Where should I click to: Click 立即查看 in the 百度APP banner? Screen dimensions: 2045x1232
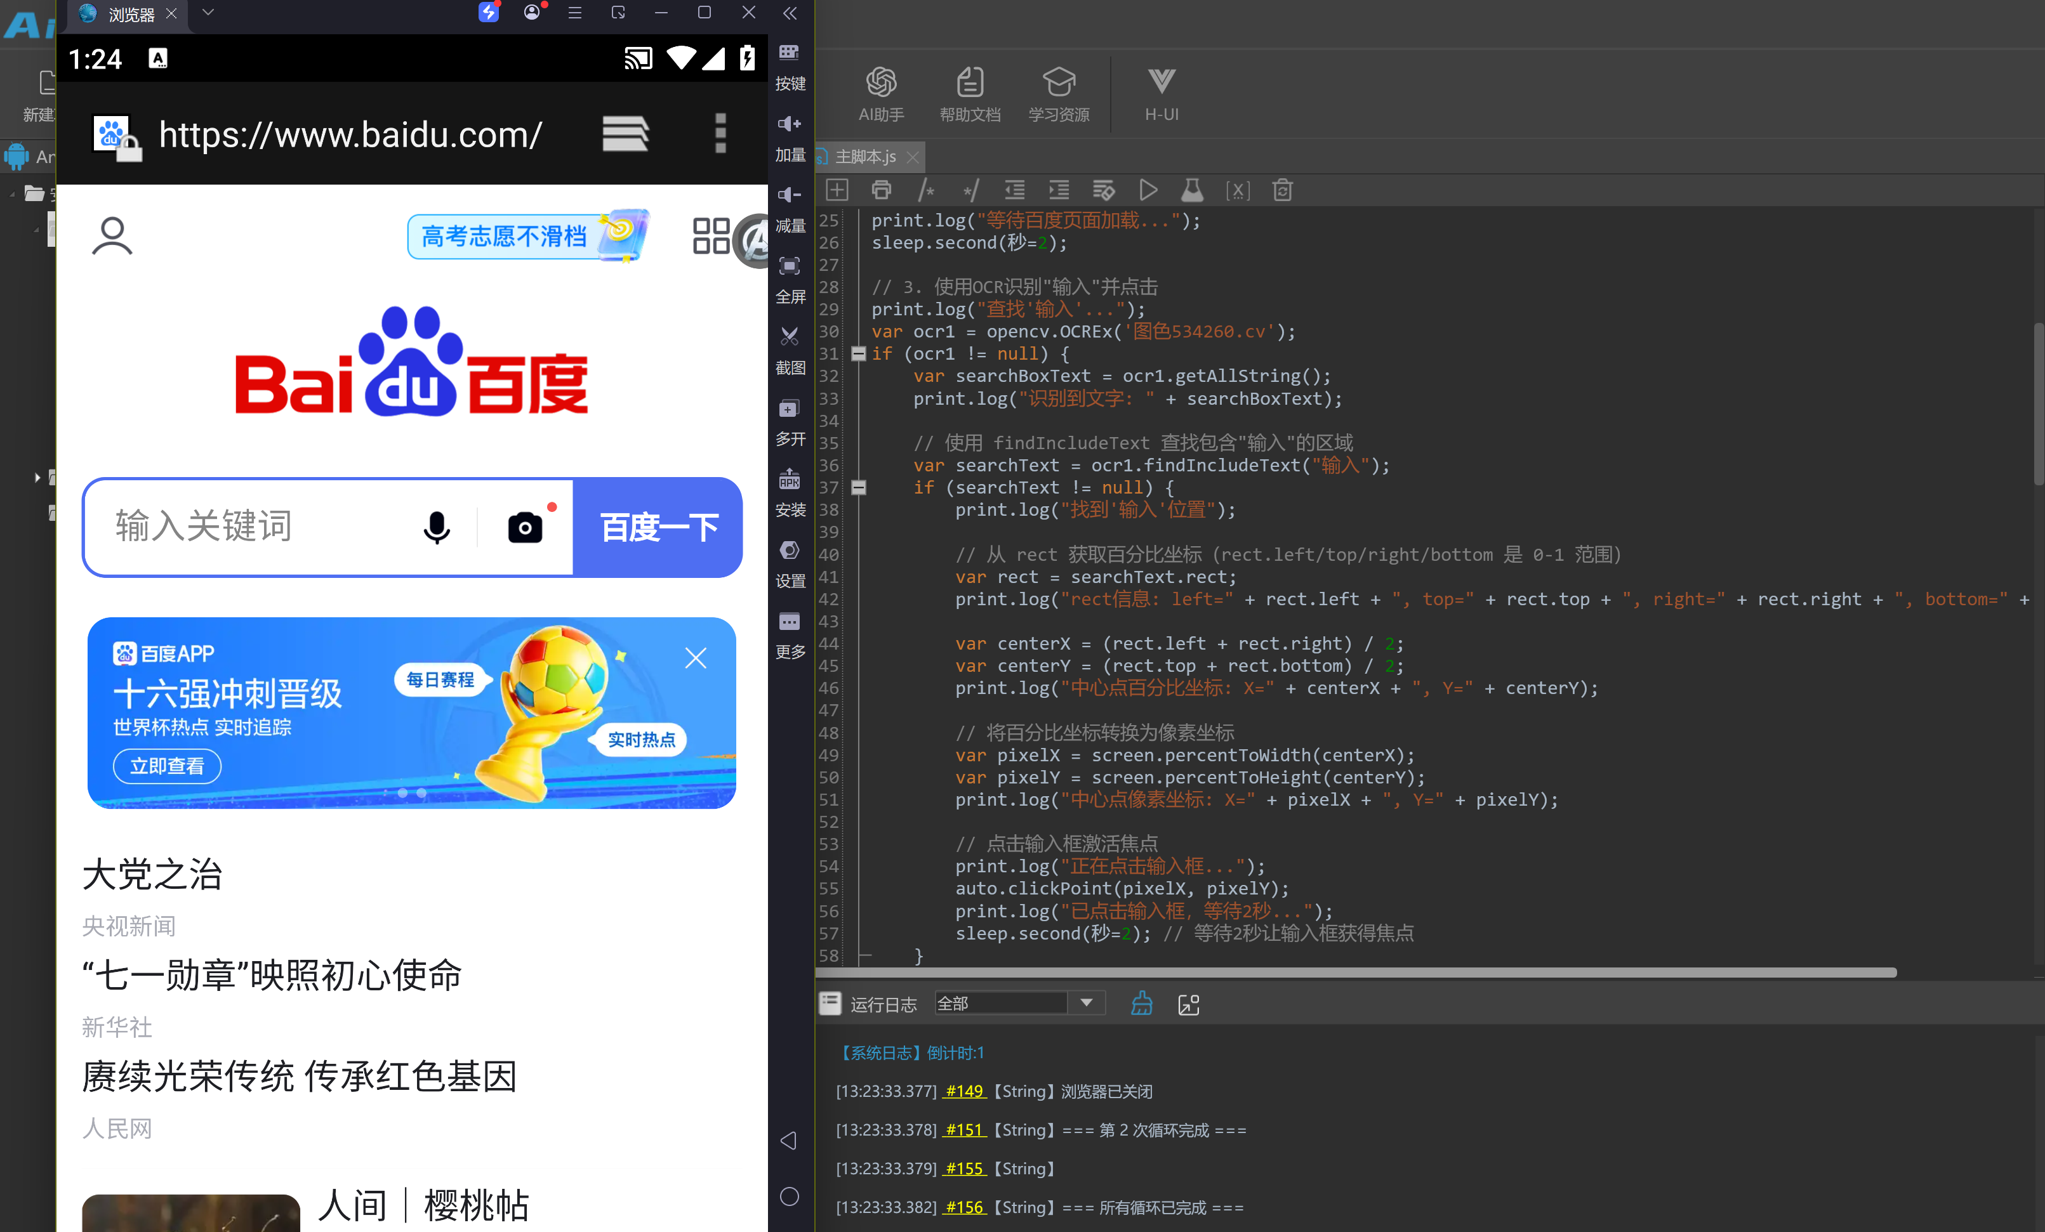click(x=167, y=765)
